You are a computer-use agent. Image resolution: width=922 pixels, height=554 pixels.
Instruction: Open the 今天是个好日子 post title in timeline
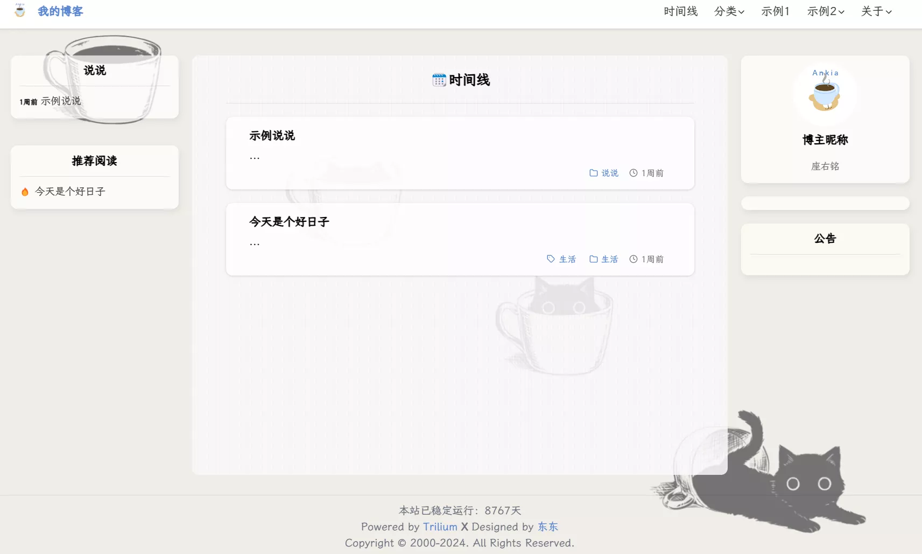coord(289,222)
